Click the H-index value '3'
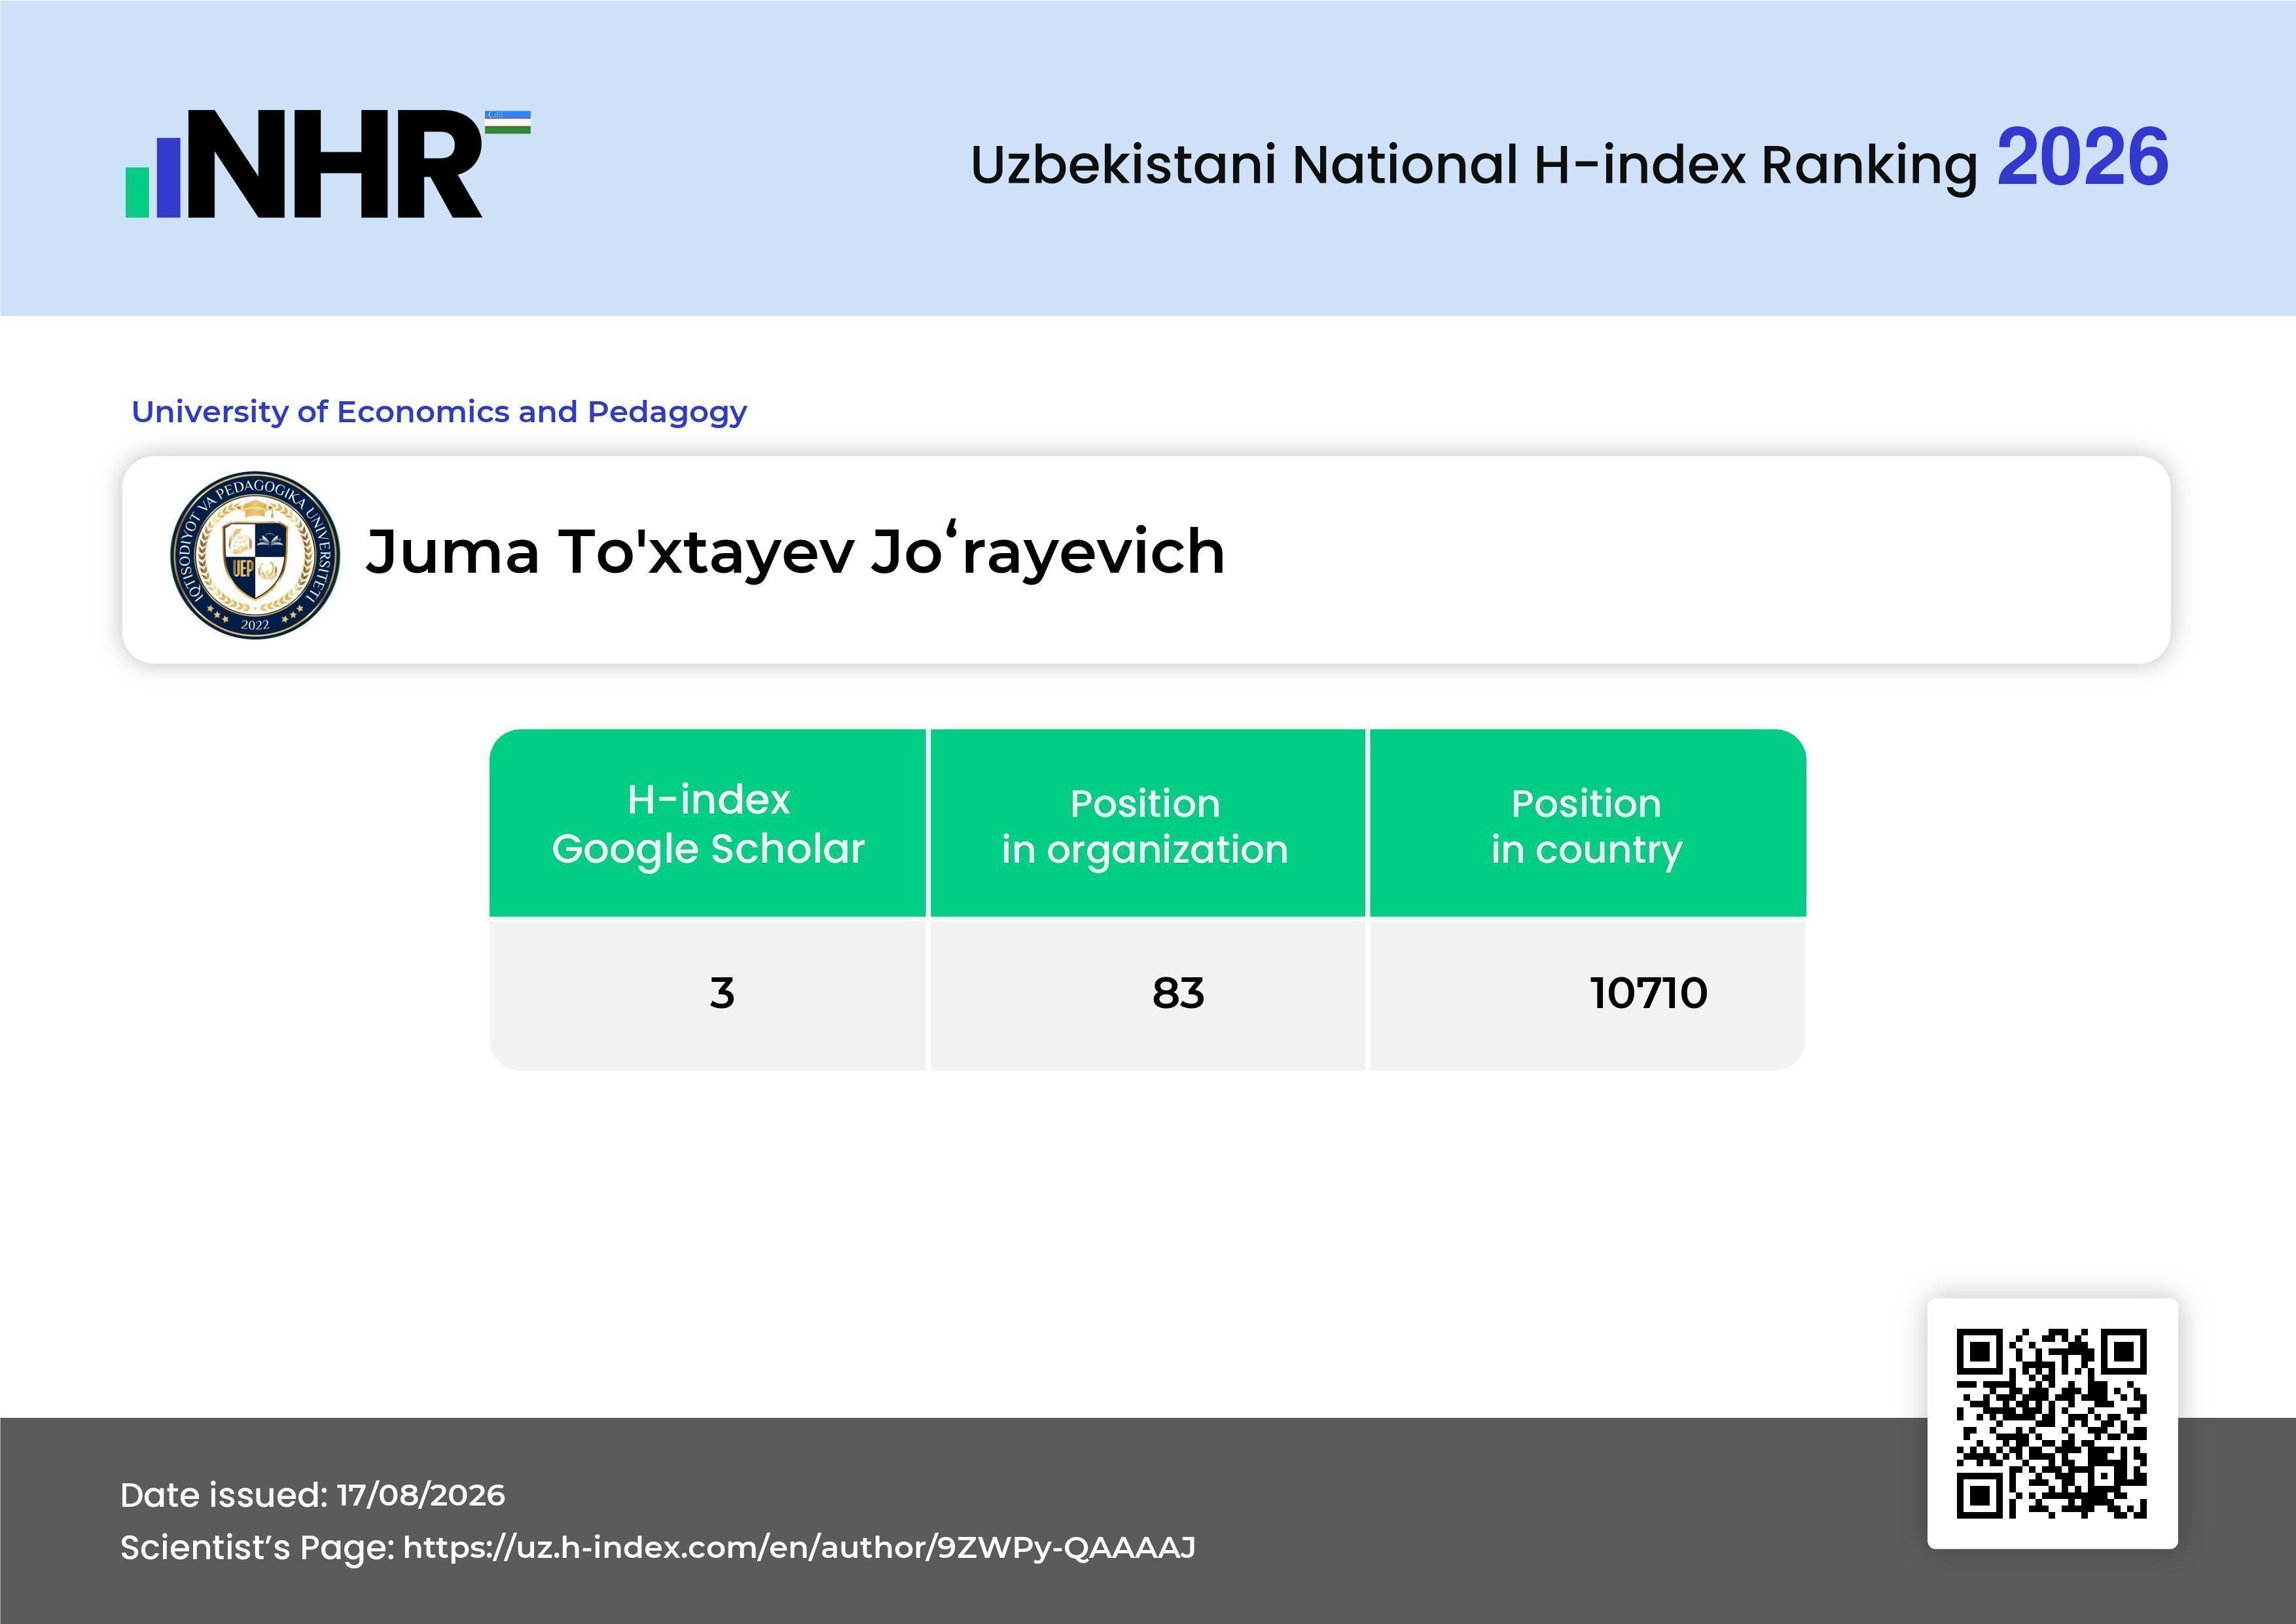 point(722,993)
